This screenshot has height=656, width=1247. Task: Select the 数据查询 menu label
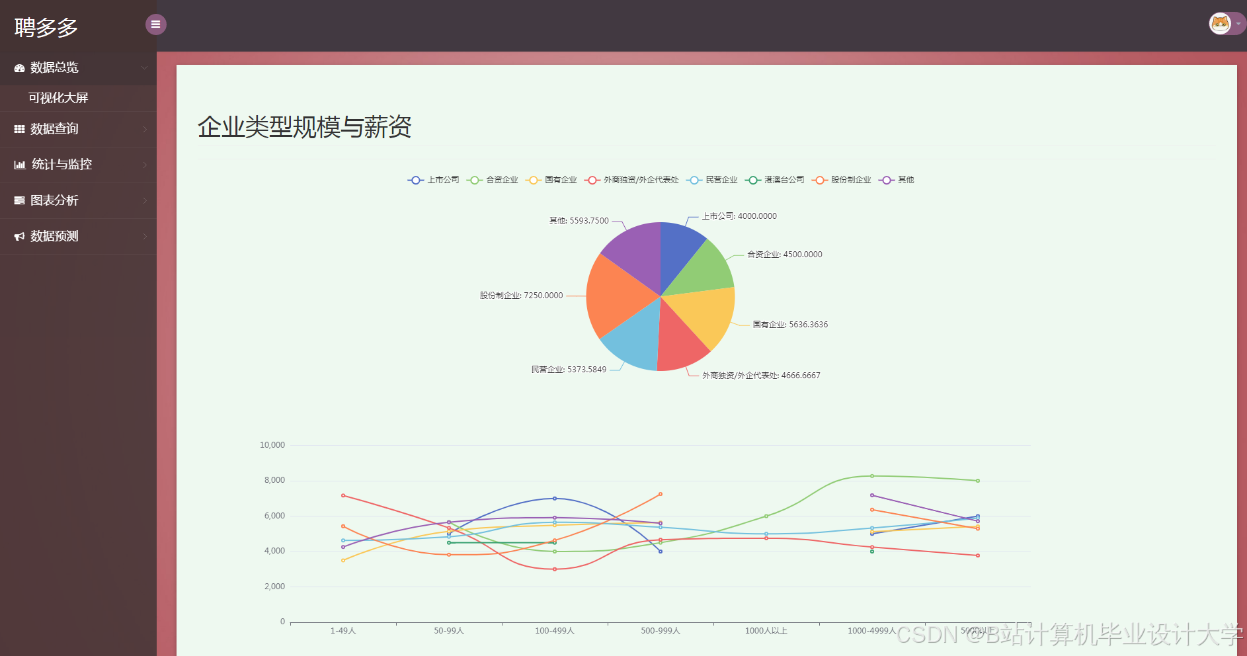coord(54,129)
